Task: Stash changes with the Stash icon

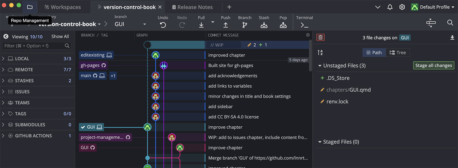Action: click(264, 25)
